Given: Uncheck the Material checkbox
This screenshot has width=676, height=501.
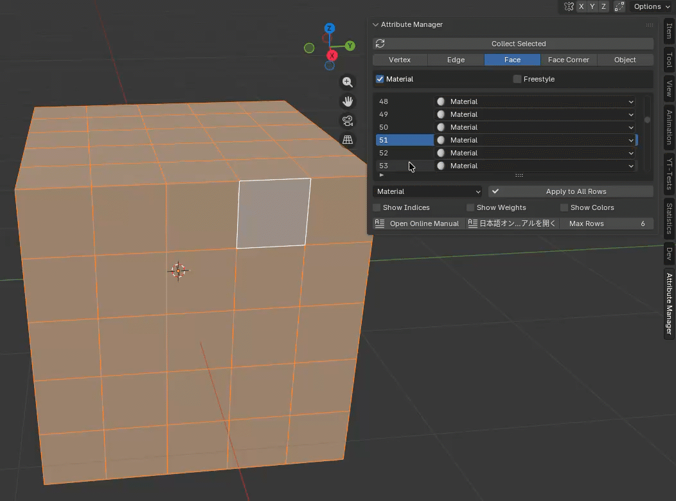Looking at the screenshot, I should [380, 79].
